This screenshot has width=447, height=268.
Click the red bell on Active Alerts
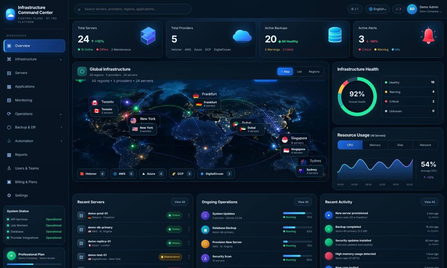pos(428,35)
